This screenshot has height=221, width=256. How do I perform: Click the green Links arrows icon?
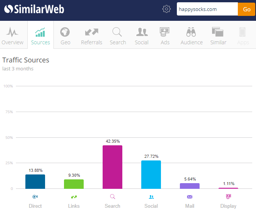click(x=74, y=197)
